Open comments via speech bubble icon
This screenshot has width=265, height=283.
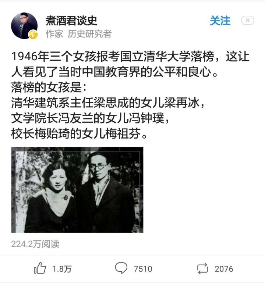click(x=121, y=268)
